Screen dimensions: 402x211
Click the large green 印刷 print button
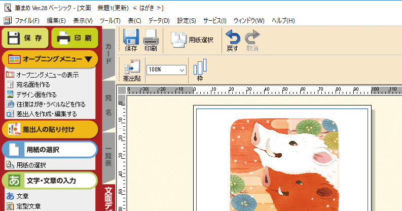pyautogui.click(x=75, y=38)
